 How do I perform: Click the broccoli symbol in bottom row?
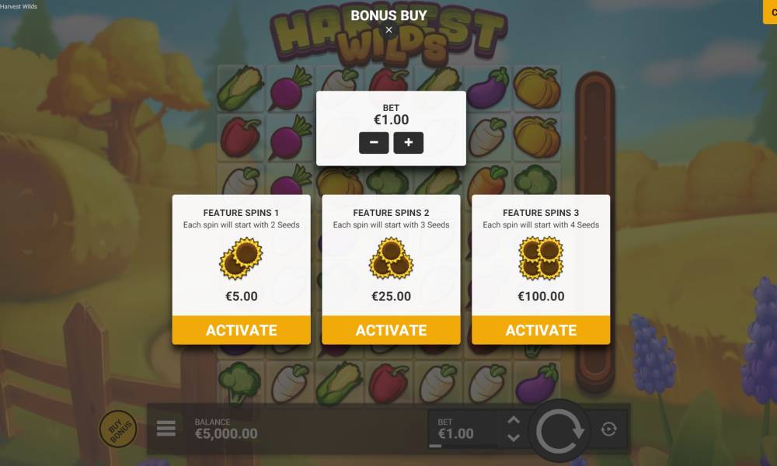(240, 383)
